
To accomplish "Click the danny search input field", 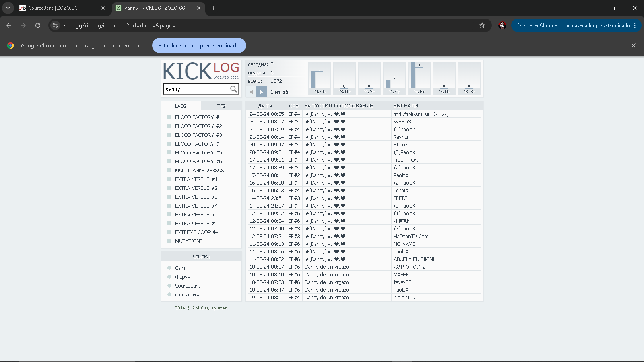I will tap(196, 89).
